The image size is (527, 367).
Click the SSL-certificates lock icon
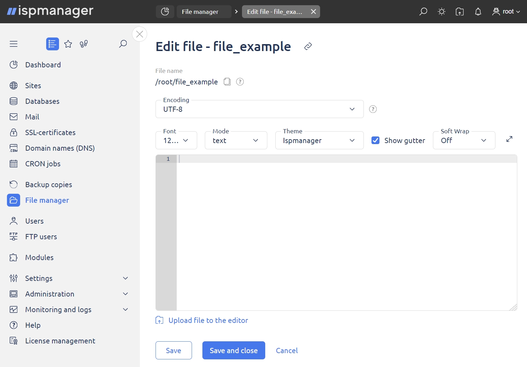(x=14, y=132)
